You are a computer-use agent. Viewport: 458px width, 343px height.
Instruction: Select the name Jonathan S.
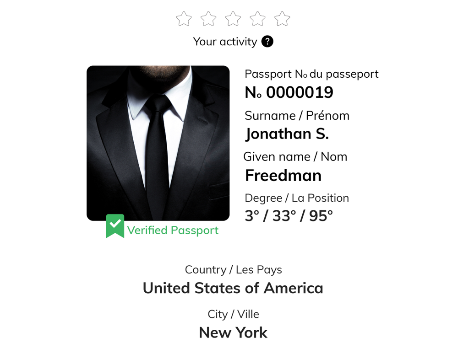pyautogui.click(x=287, y=134)
